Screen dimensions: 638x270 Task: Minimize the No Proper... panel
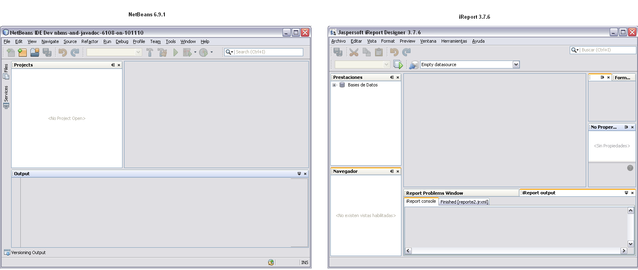coord(626,127)
